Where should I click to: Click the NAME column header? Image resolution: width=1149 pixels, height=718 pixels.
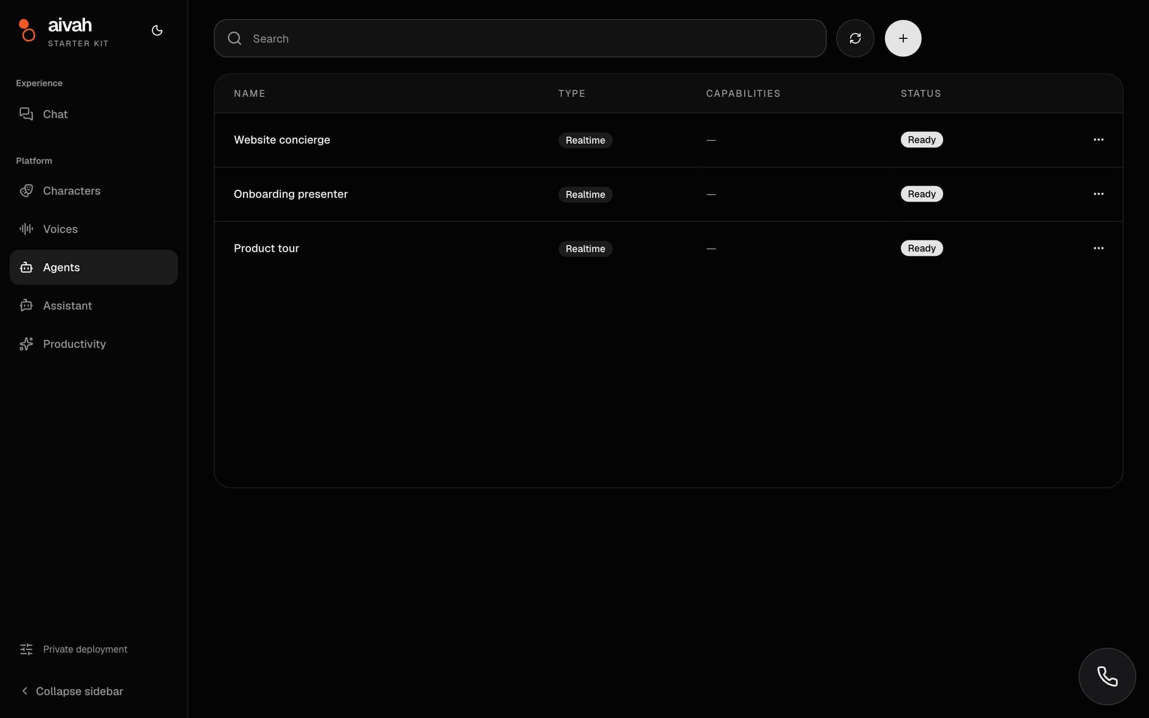(249, 93)
